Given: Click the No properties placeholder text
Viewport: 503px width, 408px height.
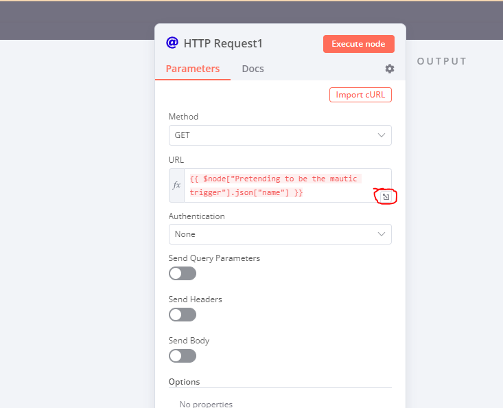Looking at the screenshot, I should point(206,404).
